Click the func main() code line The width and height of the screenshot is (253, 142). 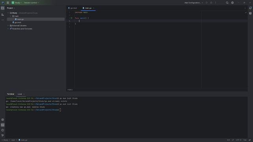[82, 18]
